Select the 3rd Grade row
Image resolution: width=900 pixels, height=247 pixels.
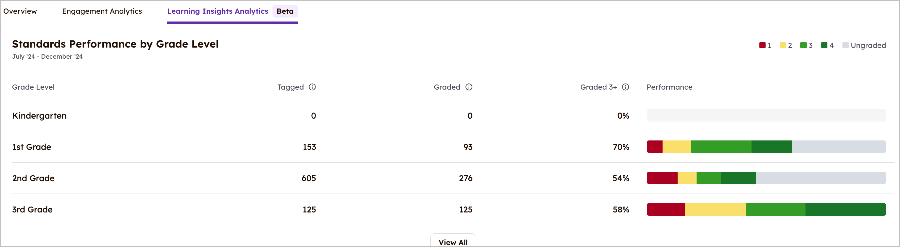[32, 210]
